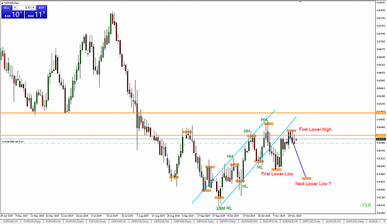The image size is (387, 224).
Task: Click the -13.6 green value on chart
Action: pyautogui.click(x=365, y=205)
